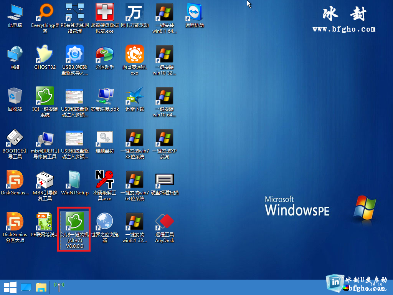This screenshot has width=393, height=295.
Task: Select 一键安装 win10 64 icon
Action: click(x=164, y=102)
